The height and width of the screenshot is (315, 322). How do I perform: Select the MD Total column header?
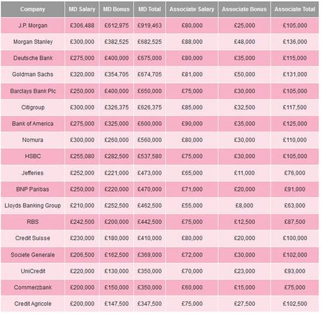tap(149, 9)
